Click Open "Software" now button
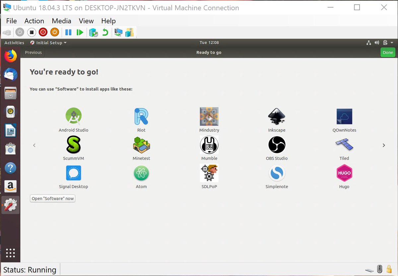The height and width of the screenshot is (276, 398). 53,198
